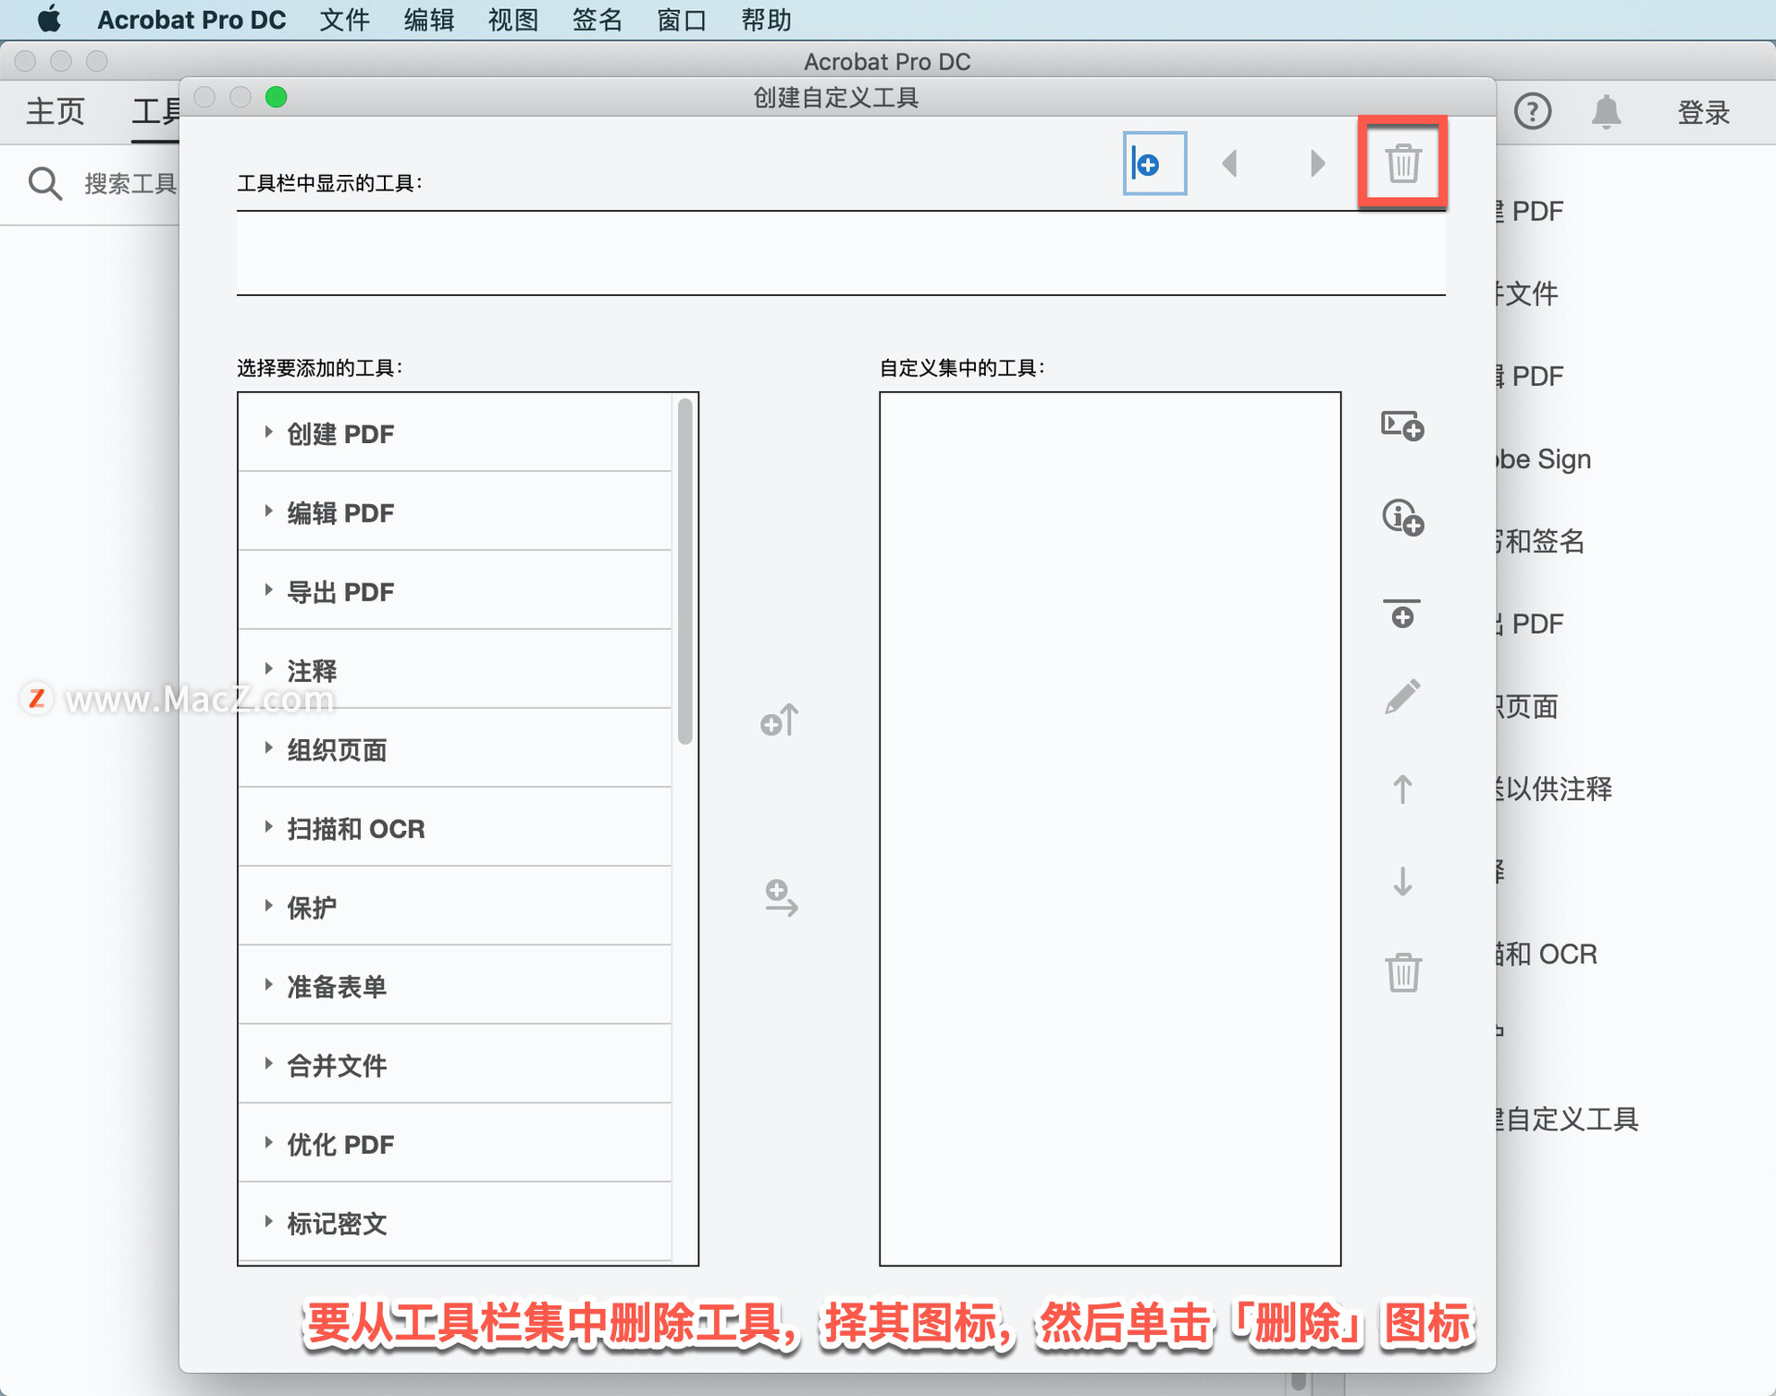Click the pencil rename icon
1776x1396 pixels.
[x=1402, y=697]
